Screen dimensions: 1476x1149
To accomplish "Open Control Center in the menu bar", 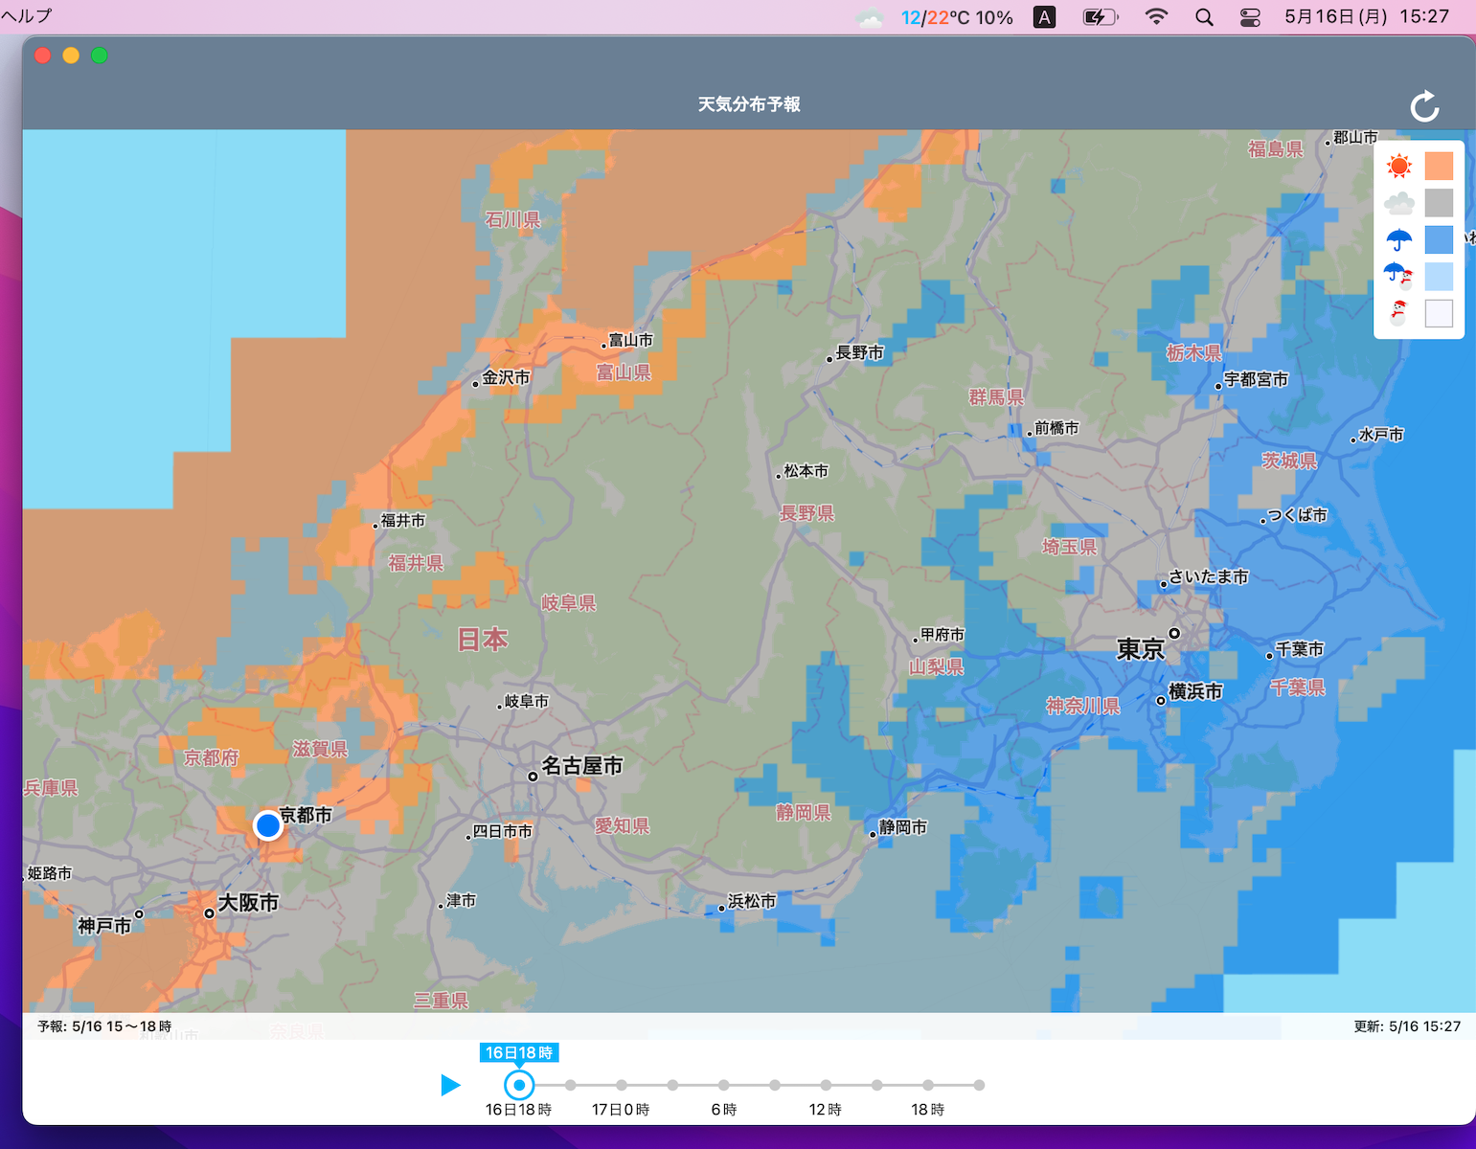I will [1250, 17].
